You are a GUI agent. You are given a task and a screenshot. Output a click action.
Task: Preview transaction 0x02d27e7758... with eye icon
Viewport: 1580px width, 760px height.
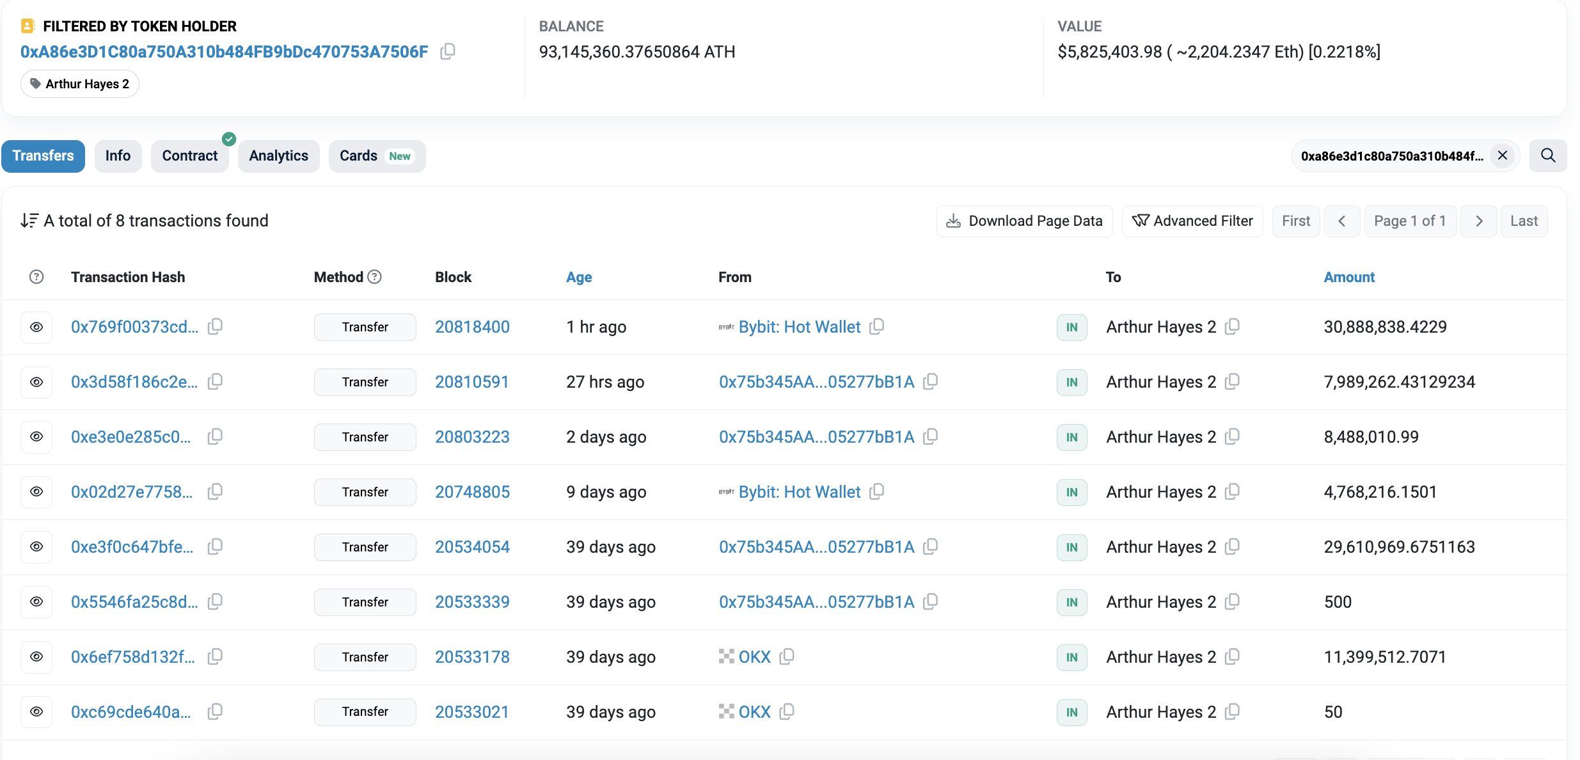(x=36, y=492)
